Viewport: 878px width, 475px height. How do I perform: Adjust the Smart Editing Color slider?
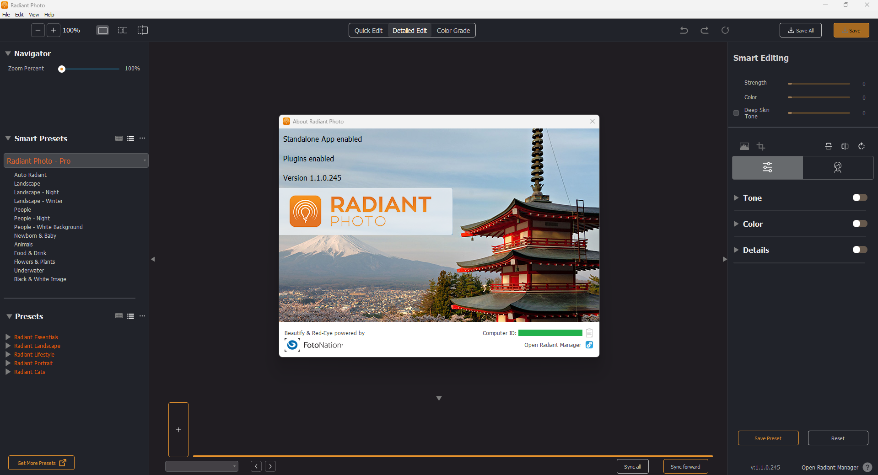coord(819,97)
